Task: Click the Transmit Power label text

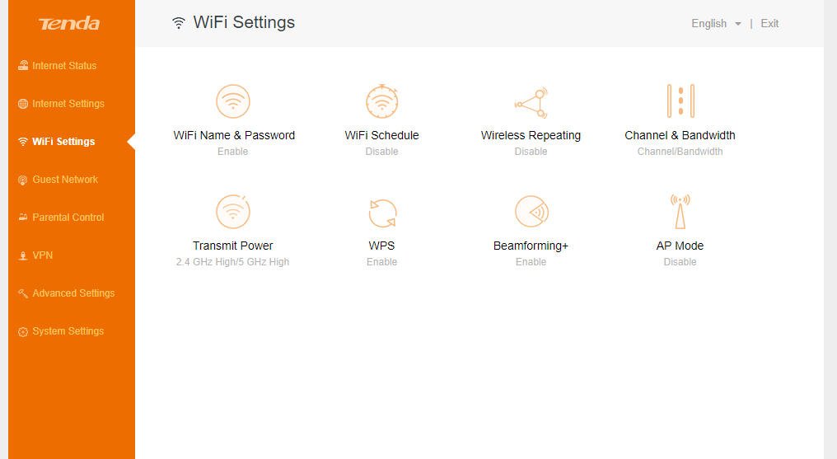Action: click(x=233, y=246)
